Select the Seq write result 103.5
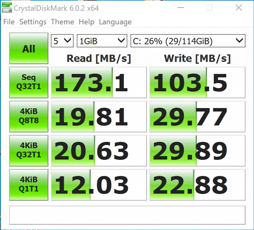Screen dimensions: 254x230 pos(197,82)
